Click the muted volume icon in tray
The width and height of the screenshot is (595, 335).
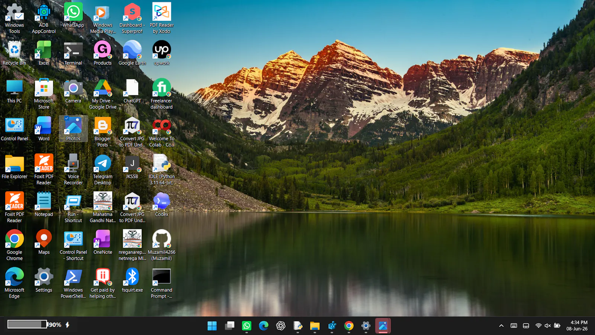pyautogui.click(x=547, y=326)
